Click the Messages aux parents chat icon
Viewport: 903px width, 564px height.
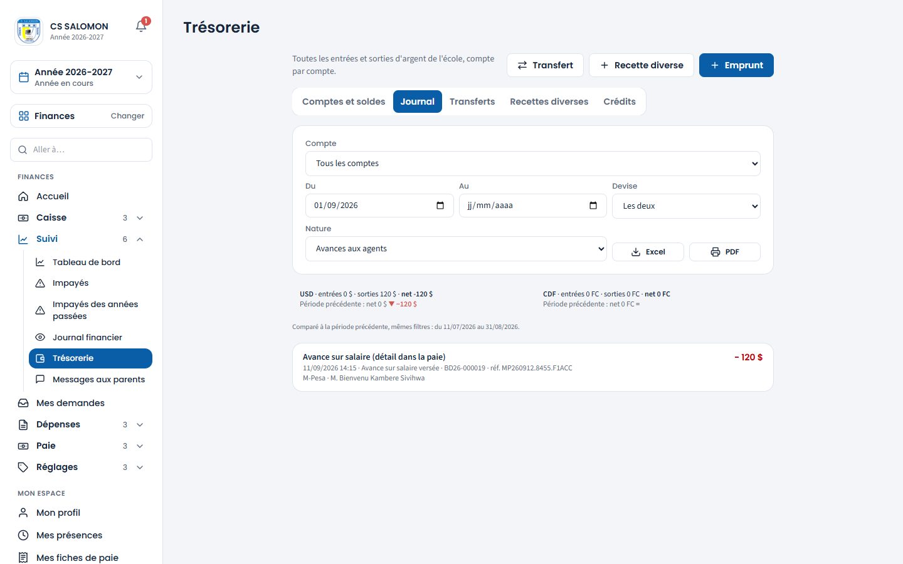coord(40,379)
